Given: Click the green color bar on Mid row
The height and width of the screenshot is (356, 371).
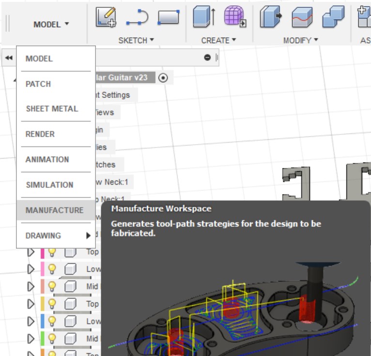Looking at the screenshot, I should pos(42,339).
